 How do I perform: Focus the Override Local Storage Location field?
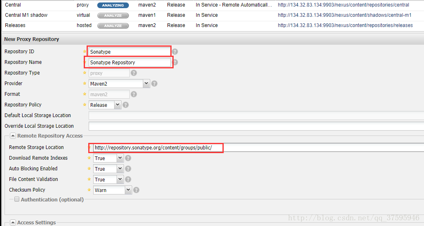(x=257, y=126)
